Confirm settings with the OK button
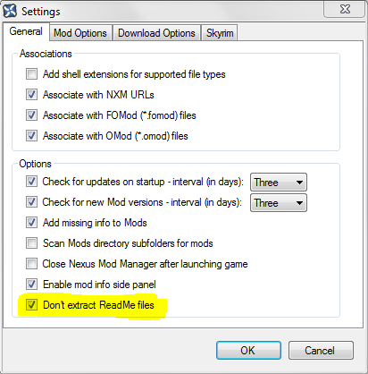The height and width of the screenshot is (374, 368). coord(248,351)
